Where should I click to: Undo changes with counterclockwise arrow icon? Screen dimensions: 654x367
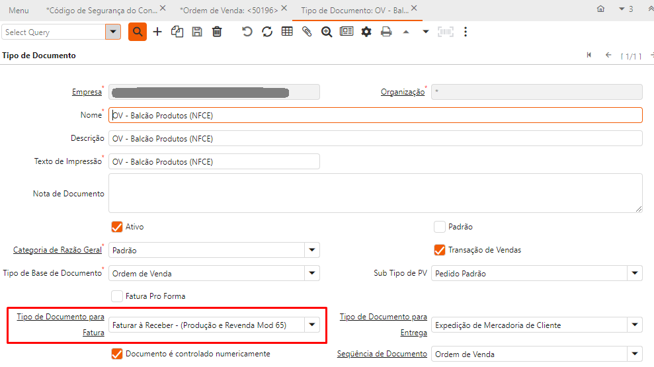[247, 32]
